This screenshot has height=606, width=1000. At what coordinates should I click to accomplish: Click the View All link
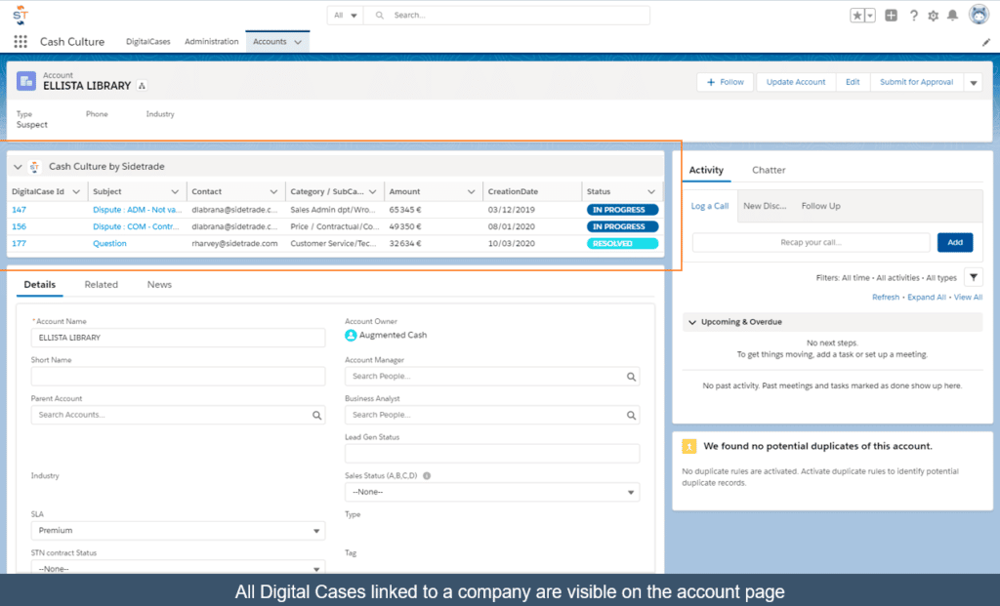coord(968,298)
